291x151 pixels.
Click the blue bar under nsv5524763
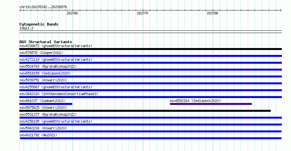tap(150, 70)
